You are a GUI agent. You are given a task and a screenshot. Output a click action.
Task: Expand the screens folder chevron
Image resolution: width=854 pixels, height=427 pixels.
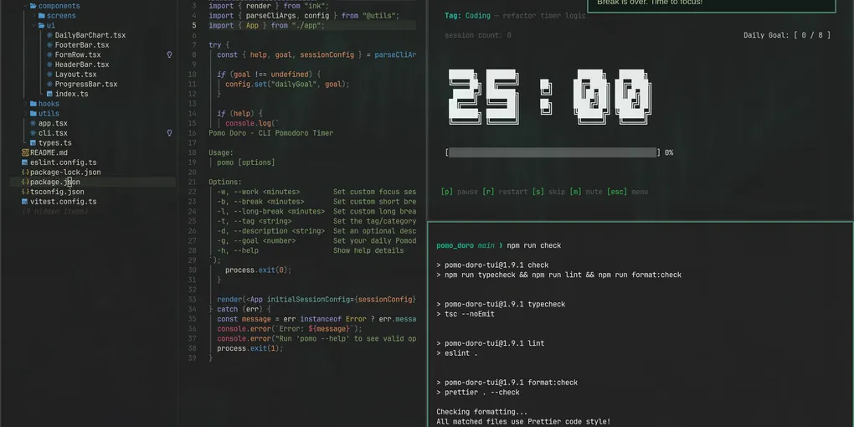[33, 16]
